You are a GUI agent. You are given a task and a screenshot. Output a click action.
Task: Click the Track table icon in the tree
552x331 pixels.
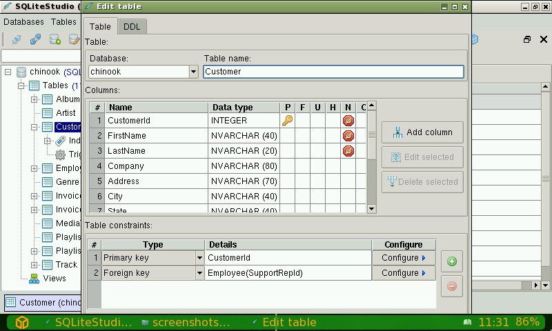(x=47, y=265)
